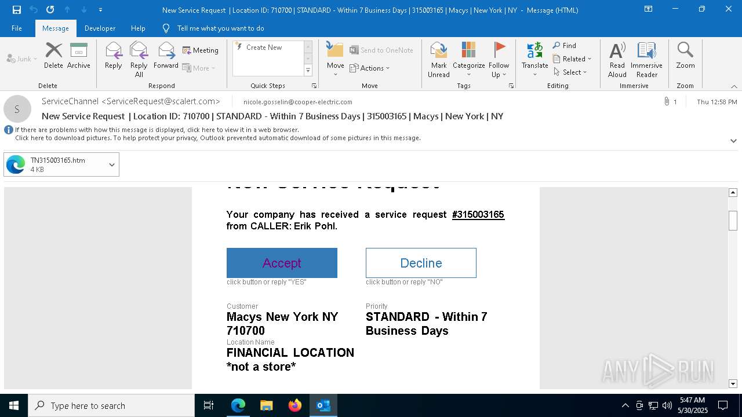Open the Customize Quick Access Toolbar dropdown

[100, 10]
